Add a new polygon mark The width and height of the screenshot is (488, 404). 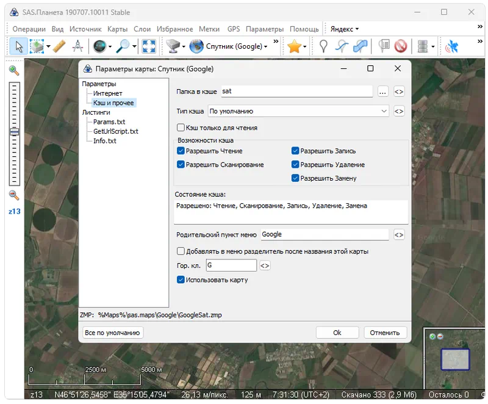(360, 46)
